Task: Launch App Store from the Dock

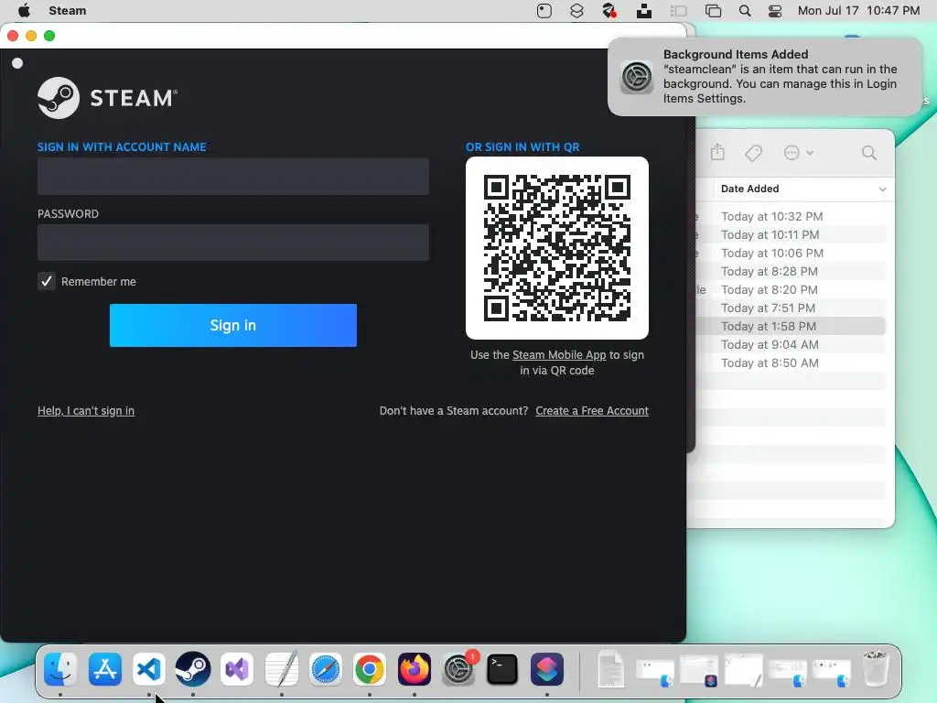Action: tap(104, 669)
